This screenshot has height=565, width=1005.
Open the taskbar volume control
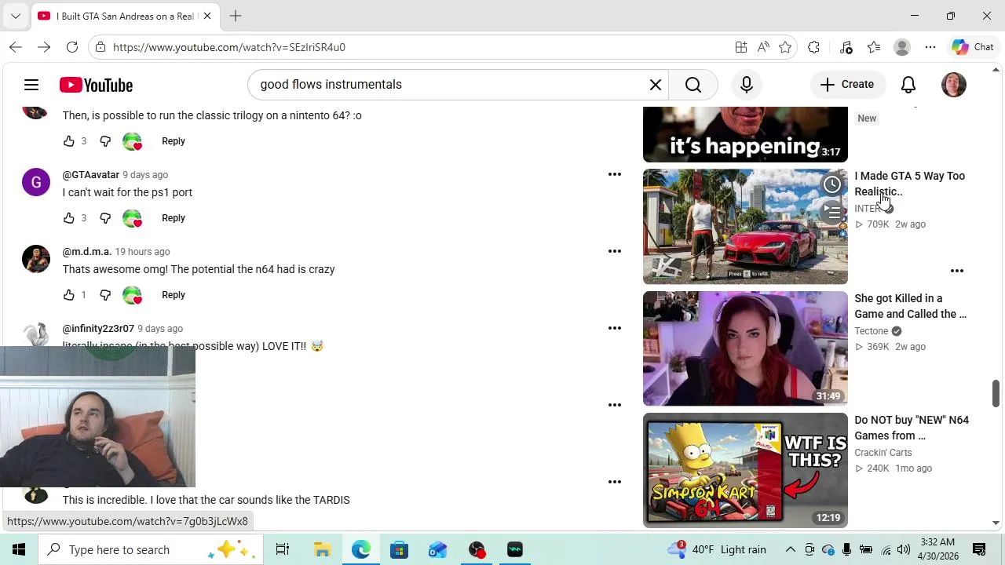coord(904,549)
